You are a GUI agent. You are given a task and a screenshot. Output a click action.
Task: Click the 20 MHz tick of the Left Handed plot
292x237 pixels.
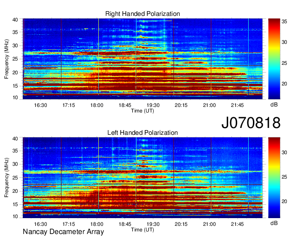coord(15,191)
